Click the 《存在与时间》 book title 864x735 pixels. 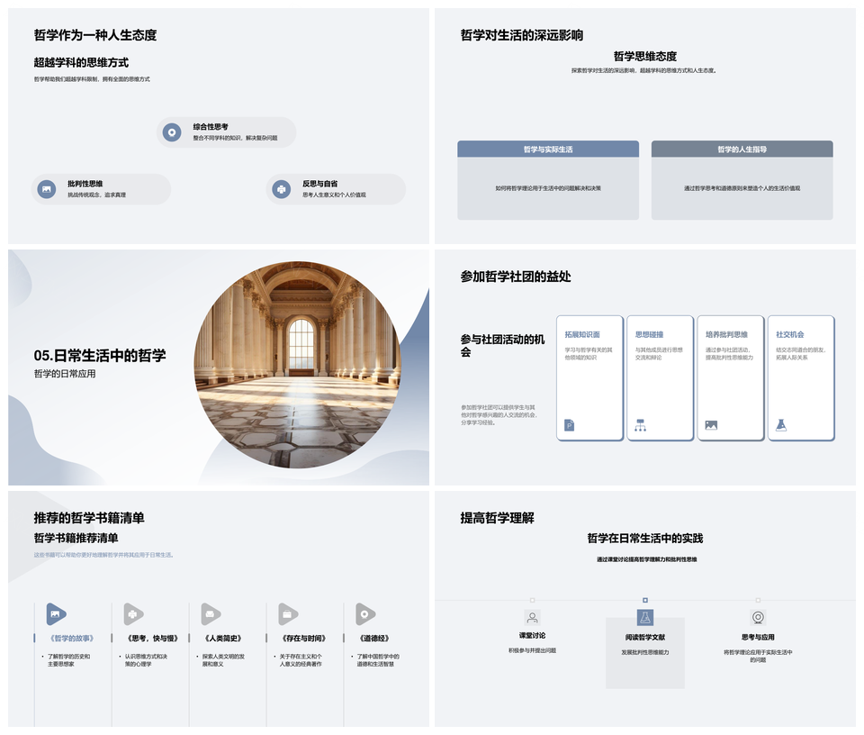[x=292, y=639]
